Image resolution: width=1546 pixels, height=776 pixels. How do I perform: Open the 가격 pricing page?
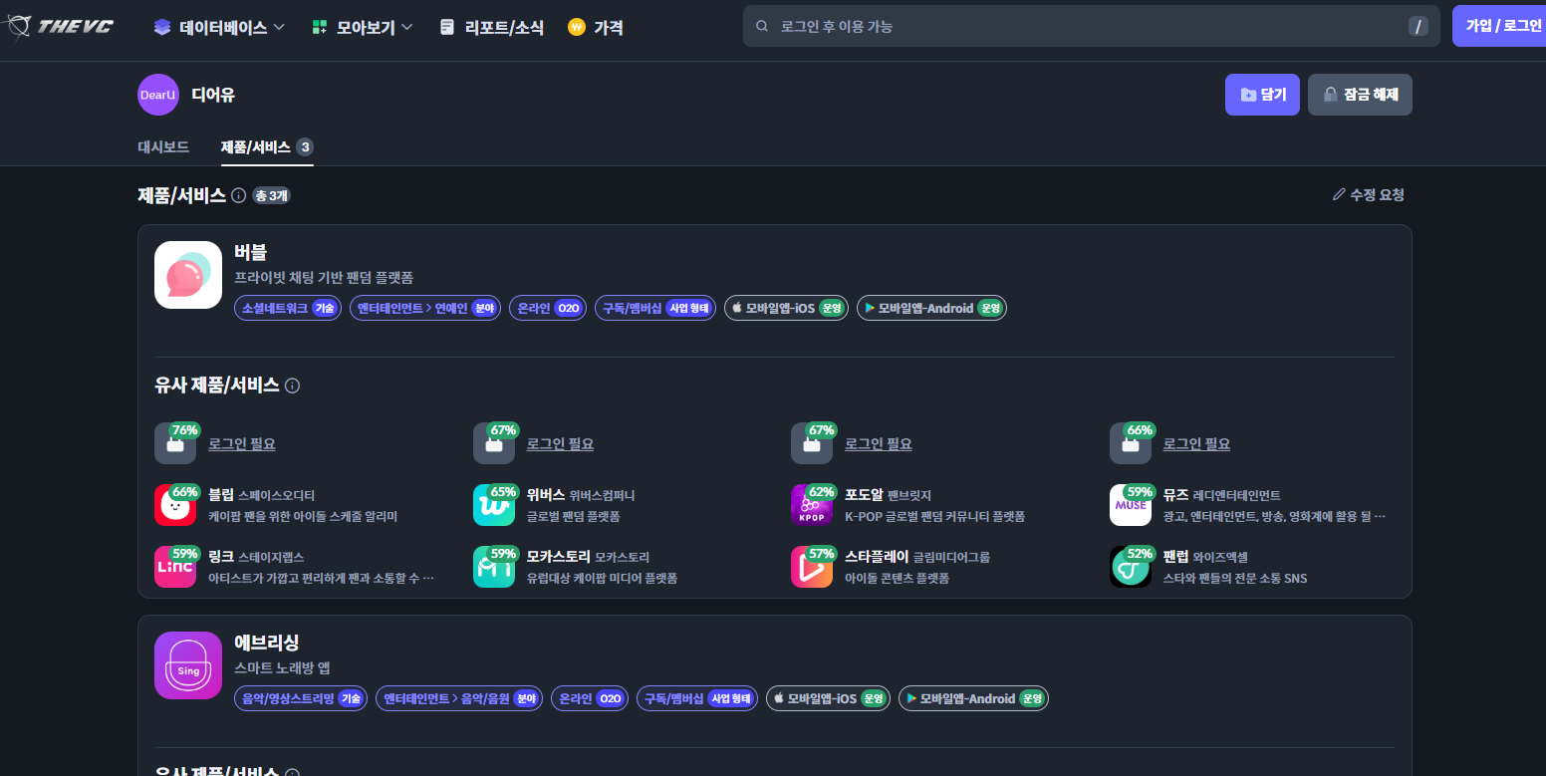596,28
